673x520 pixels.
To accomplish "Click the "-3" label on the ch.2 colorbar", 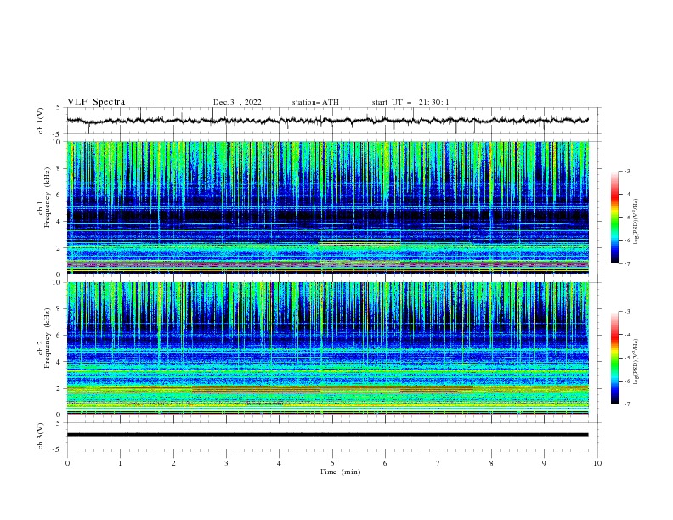I will (626, 312).
